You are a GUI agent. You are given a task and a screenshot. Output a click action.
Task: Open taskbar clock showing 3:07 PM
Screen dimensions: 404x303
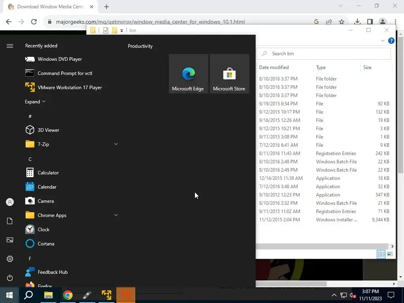point(370,295)
